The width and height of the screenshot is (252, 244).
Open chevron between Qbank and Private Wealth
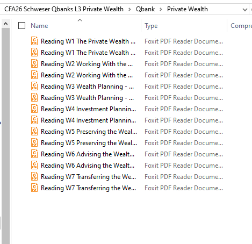(161, 9)
